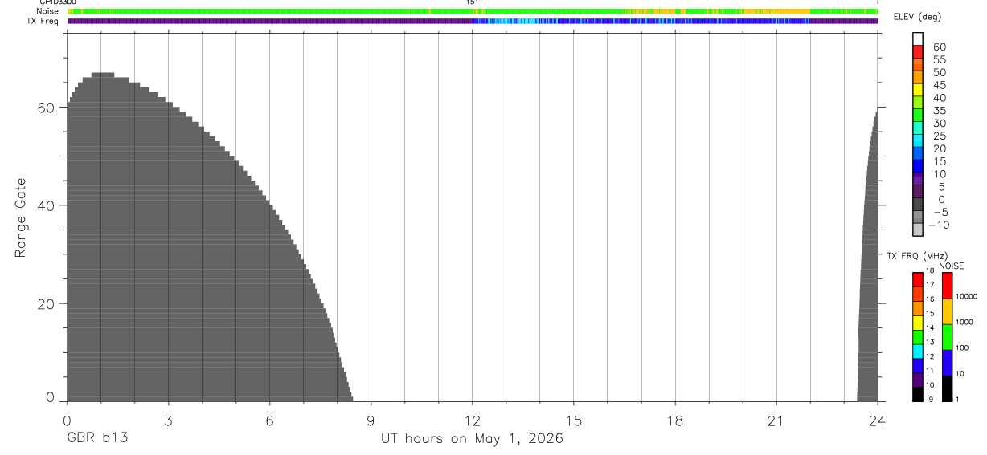This screenshot has height=455, width=987.
Task: Click the ELEV colorbar label '25'
Action: (939, 136)
